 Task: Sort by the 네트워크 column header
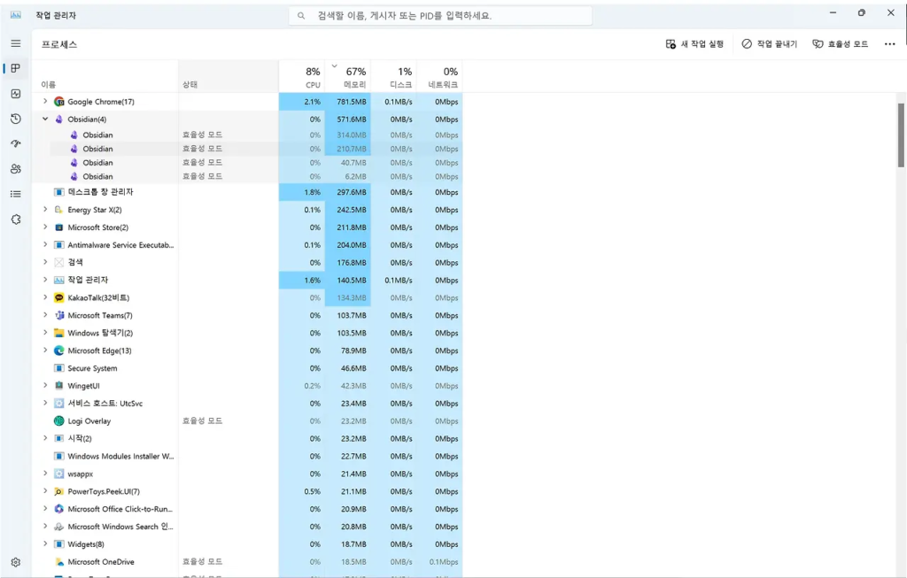[x=439, y=76]
